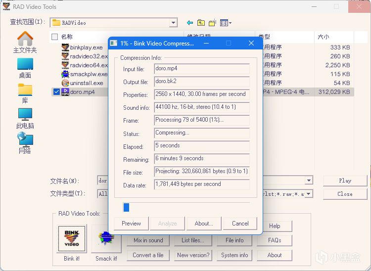Click the 312,029 KB size of doro.mp4
The height and width of the screenshot is (271, 371).
334,92
